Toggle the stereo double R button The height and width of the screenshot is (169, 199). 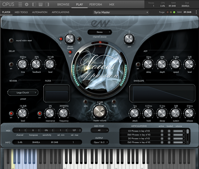tap(79, 39)
